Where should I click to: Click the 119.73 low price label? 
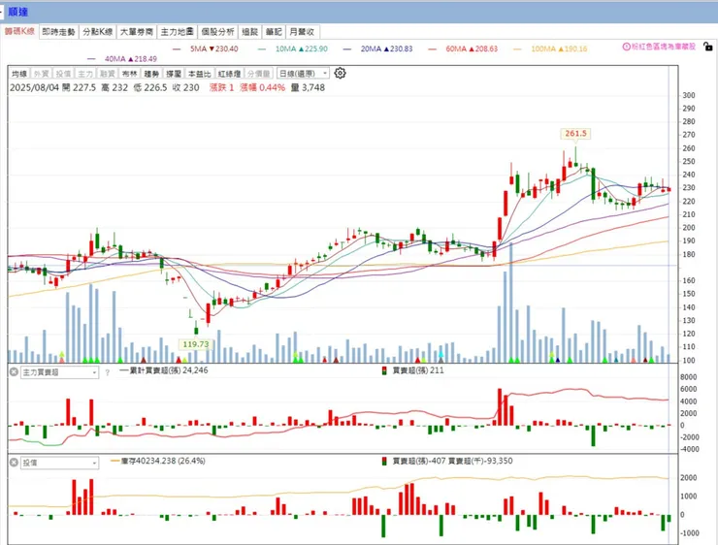196,344
